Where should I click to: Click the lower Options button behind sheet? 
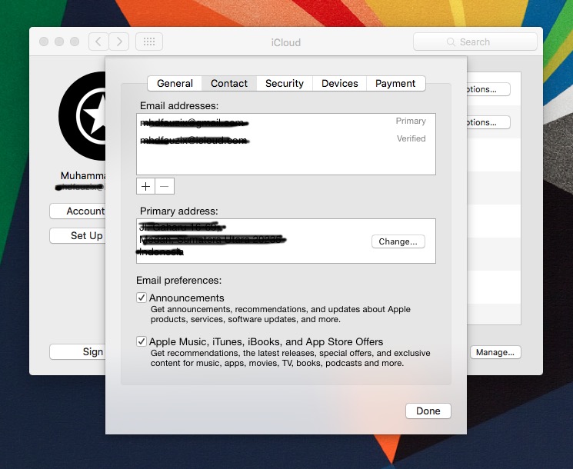pyautogui.click(x=488, y=122)
